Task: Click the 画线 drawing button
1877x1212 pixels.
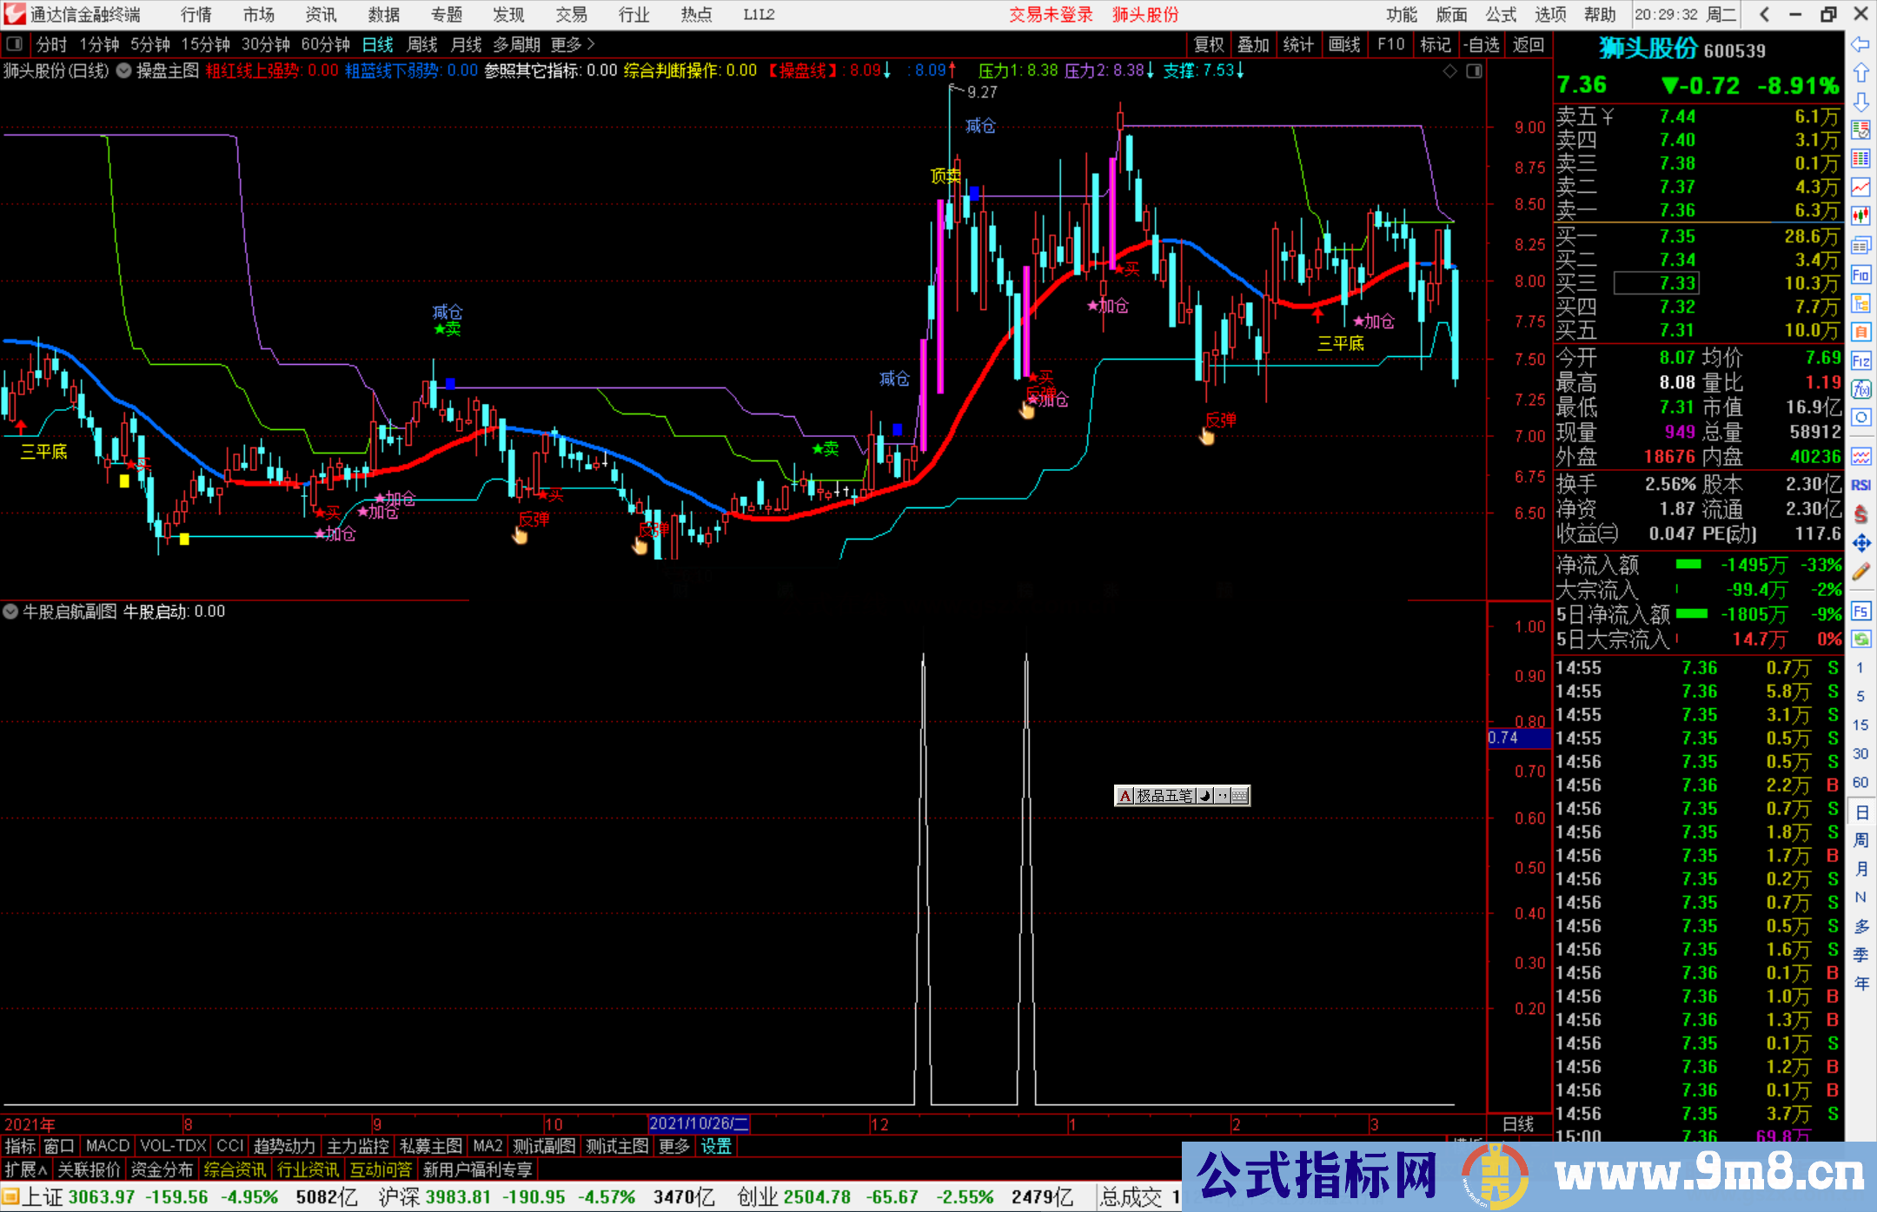Action: click(x=1344, y=44)
